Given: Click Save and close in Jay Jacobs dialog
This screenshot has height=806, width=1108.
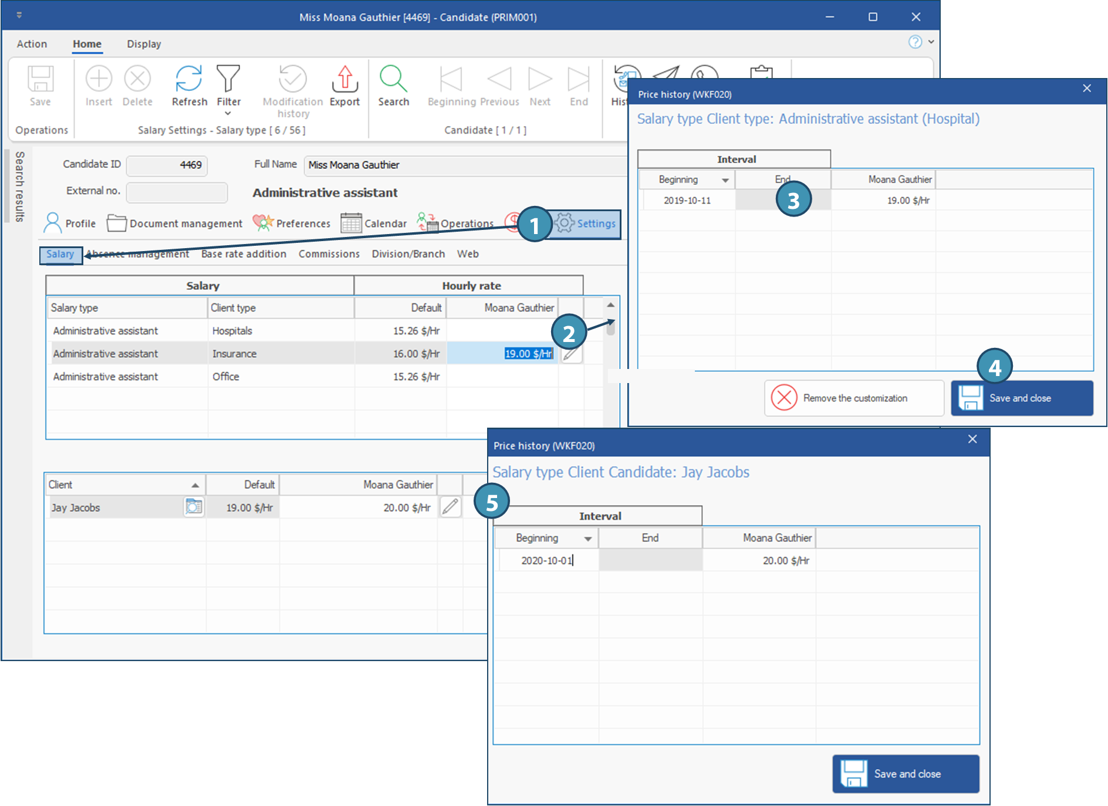Looking at the screenshot, I should [906, 774].
